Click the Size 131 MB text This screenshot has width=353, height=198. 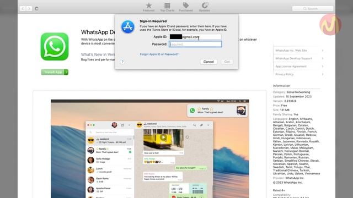[281, 110]
